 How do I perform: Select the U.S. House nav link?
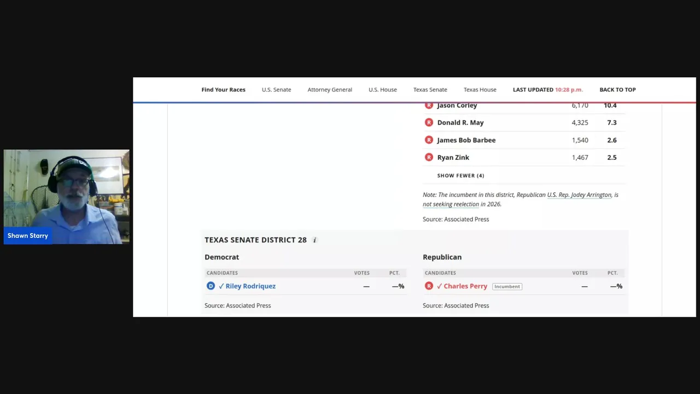pyautogui.click(x=383, y=90)
